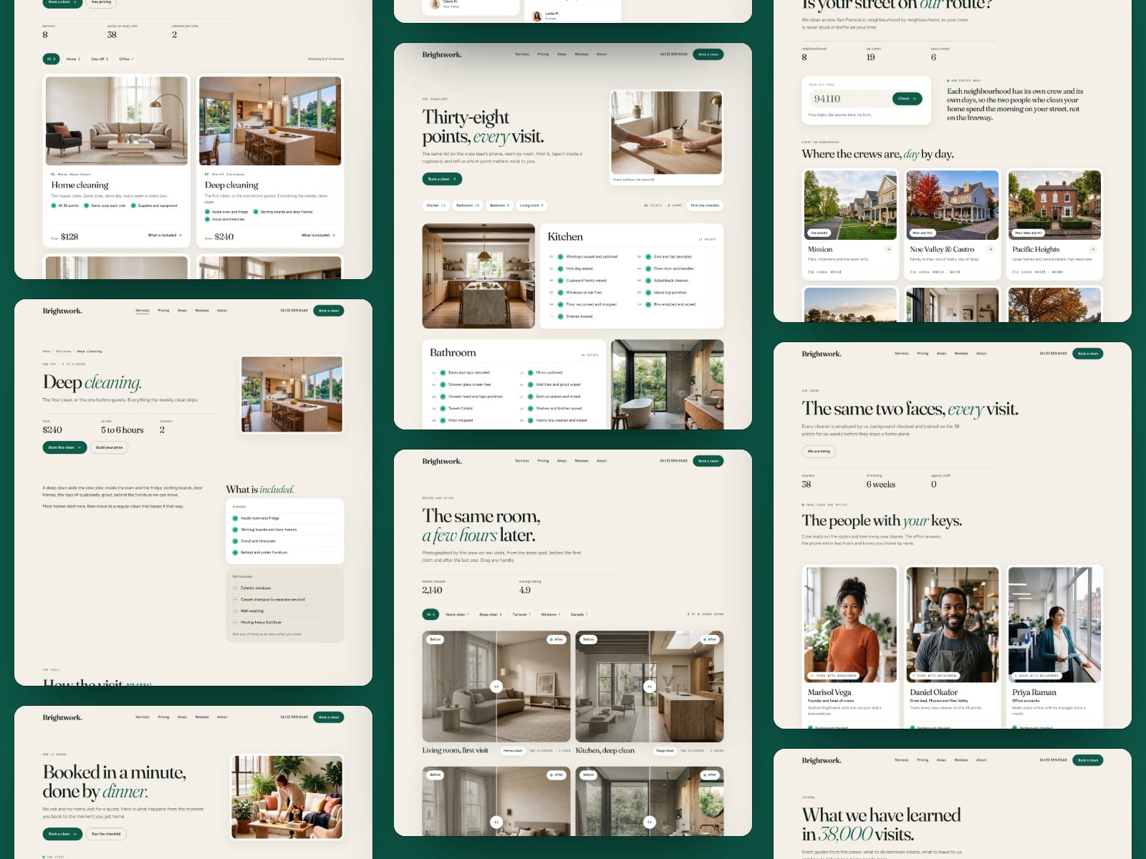
Task: Click the round handle on Kitchen, deep clean photo
Action: 650,686
